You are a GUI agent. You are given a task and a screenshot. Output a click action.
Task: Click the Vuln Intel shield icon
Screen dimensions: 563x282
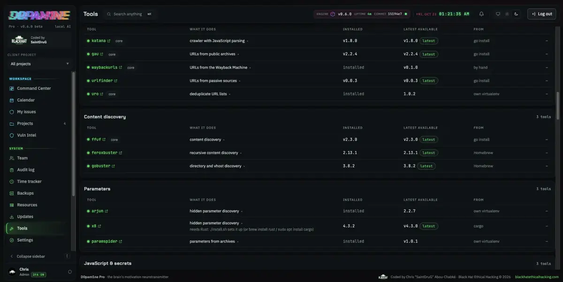12,135
